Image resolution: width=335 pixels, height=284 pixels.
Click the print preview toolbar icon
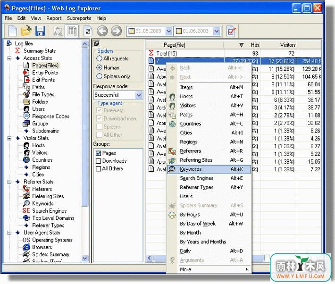pyautogui.click(x=58, y=32)
